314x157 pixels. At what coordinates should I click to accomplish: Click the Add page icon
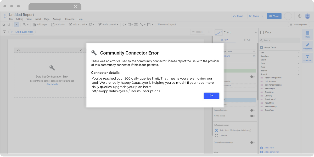35,24
